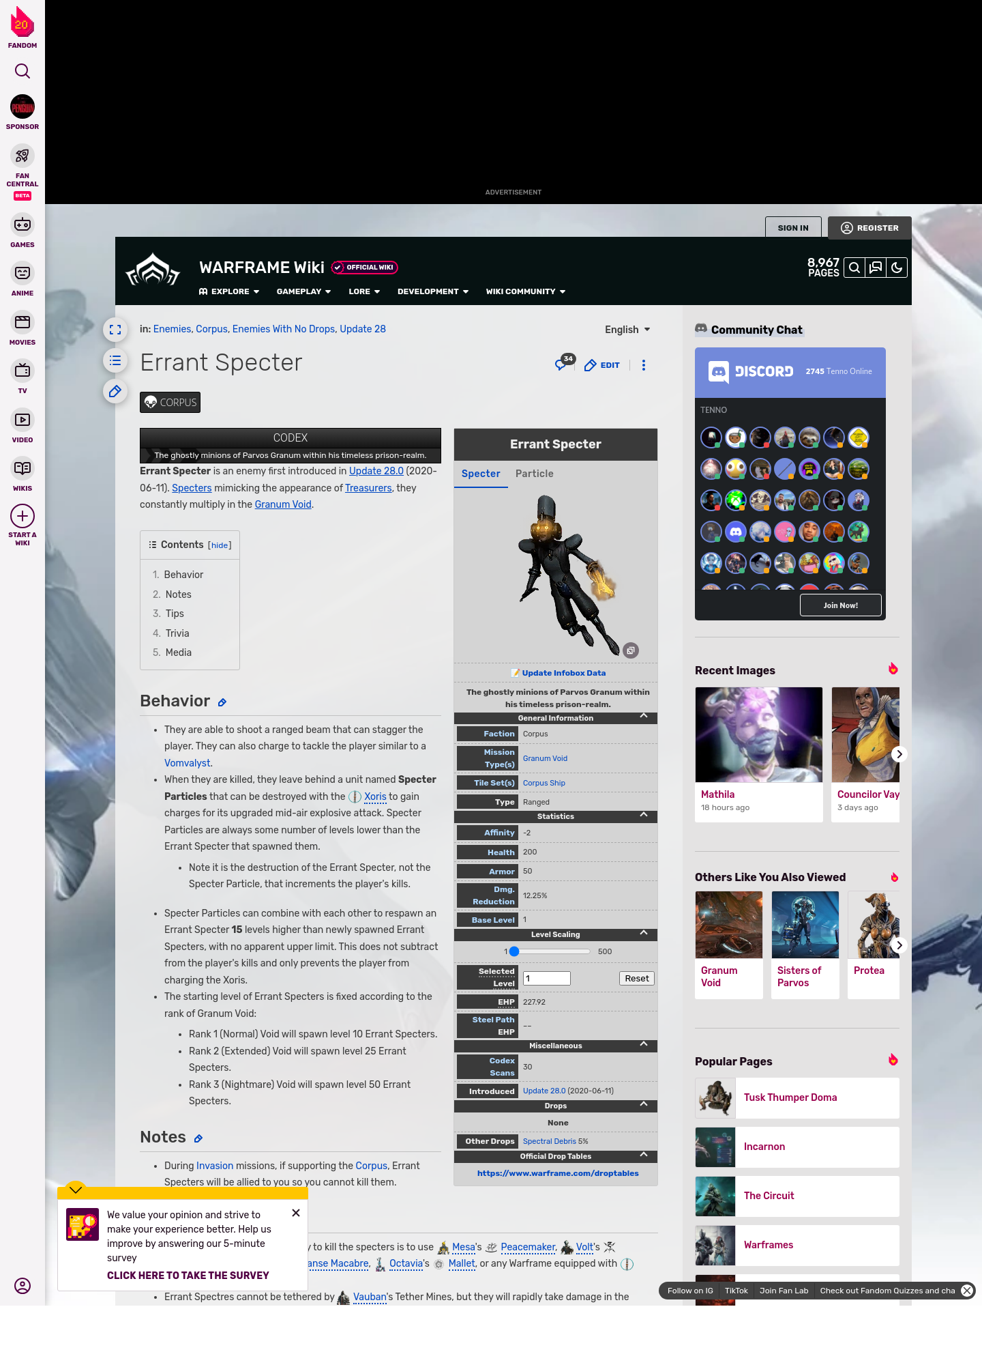Close the survey popup with X
The width and height of the screenshot is (982, 1365).
296,1213
